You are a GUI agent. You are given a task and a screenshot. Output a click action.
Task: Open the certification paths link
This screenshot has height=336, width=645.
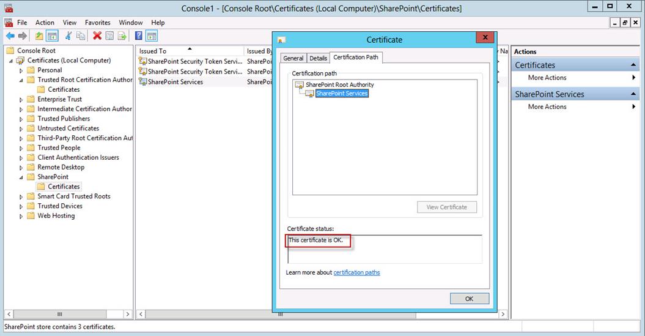pyautogui.click(x=356, y=272)
